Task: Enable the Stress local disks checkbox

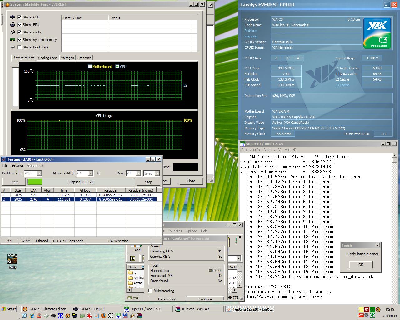Action: (x=20, y=47)
